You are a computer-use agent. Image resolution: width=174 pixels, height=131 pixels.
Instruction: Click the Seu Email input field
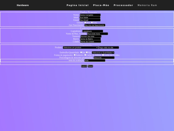[x=90, y=20]
